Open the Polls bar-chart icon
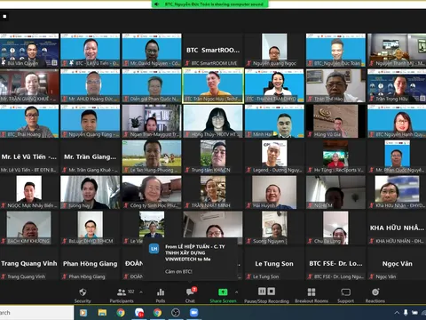Screen dimensions: 426x320 (x=161, y=295)
